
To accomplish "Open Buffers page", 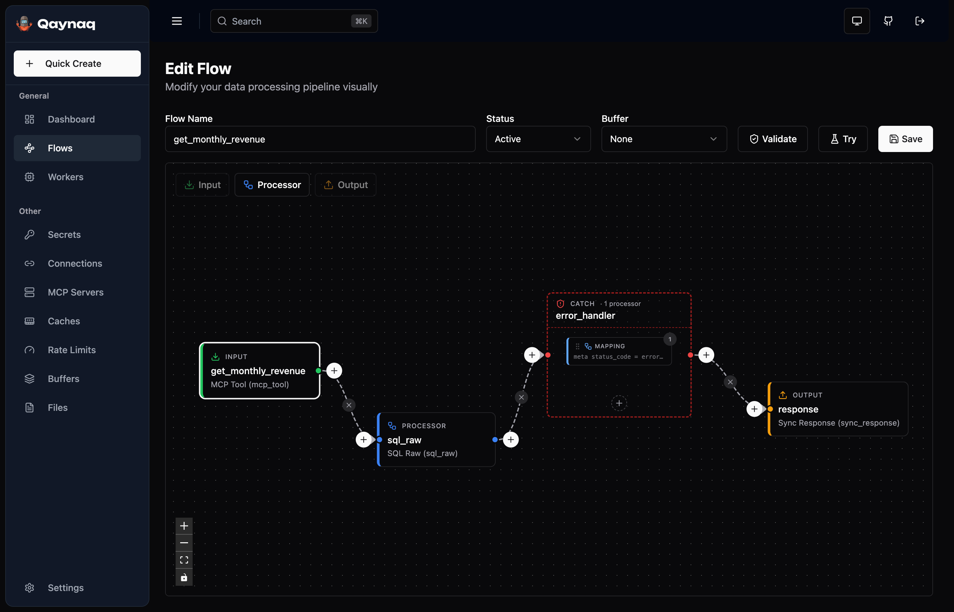I will click(78, 379).
